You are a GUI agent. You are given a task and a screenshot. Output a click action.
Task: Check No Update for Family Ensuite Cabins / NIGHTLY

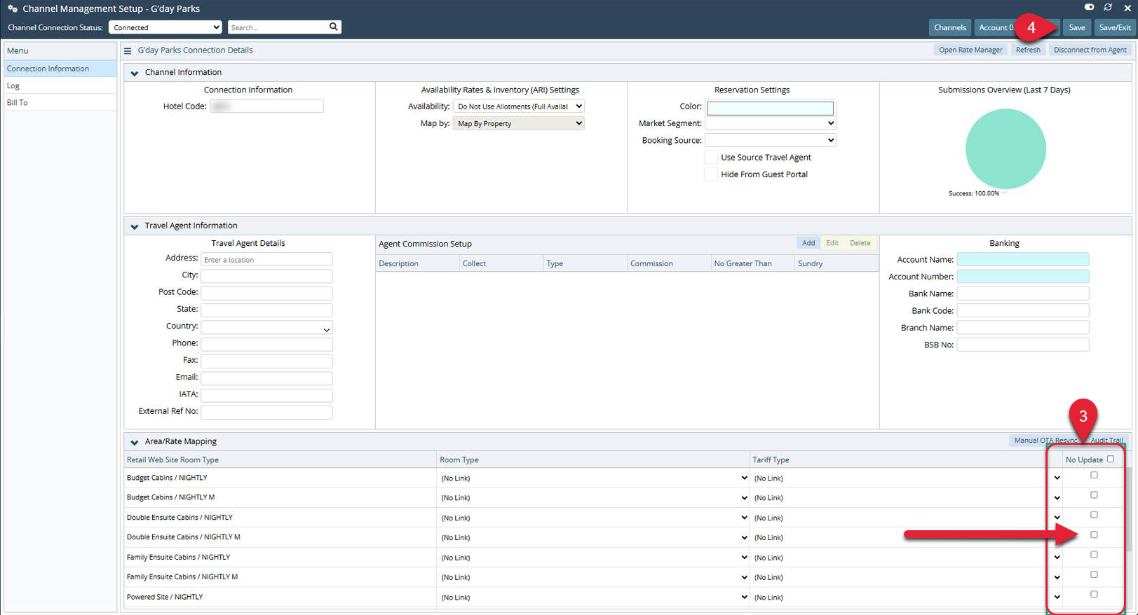point(1094,555)
